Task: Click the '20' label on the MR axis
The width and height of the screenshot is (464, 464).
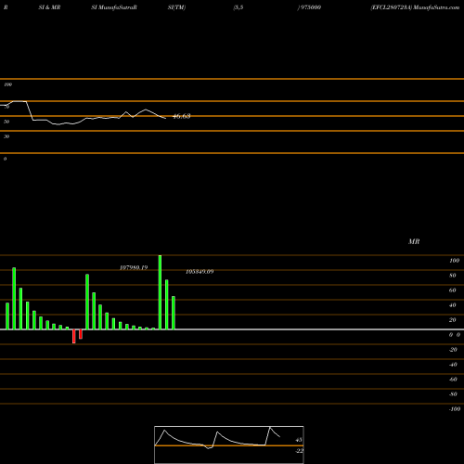Action: pyautogui.click(x=453, y=320)
